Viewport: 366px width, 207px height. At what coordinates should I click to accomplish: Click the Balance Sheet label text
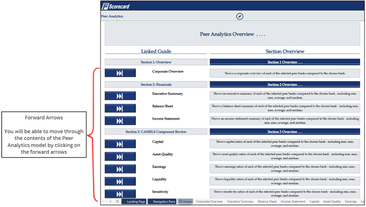coord(163,106)
